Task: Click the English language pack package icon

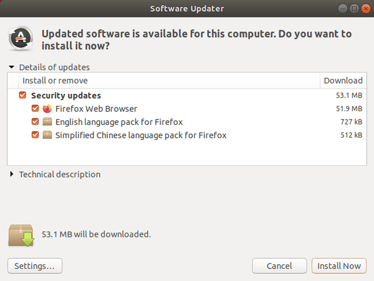Action: (47, 122)
